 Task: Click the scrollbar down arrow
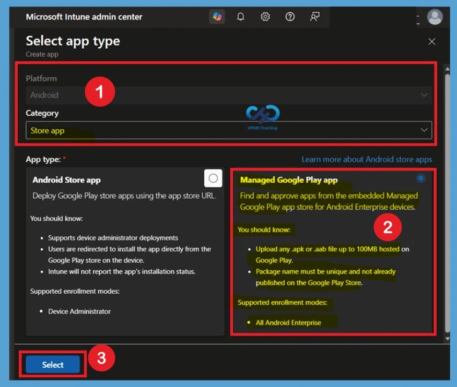click(447, 339)
